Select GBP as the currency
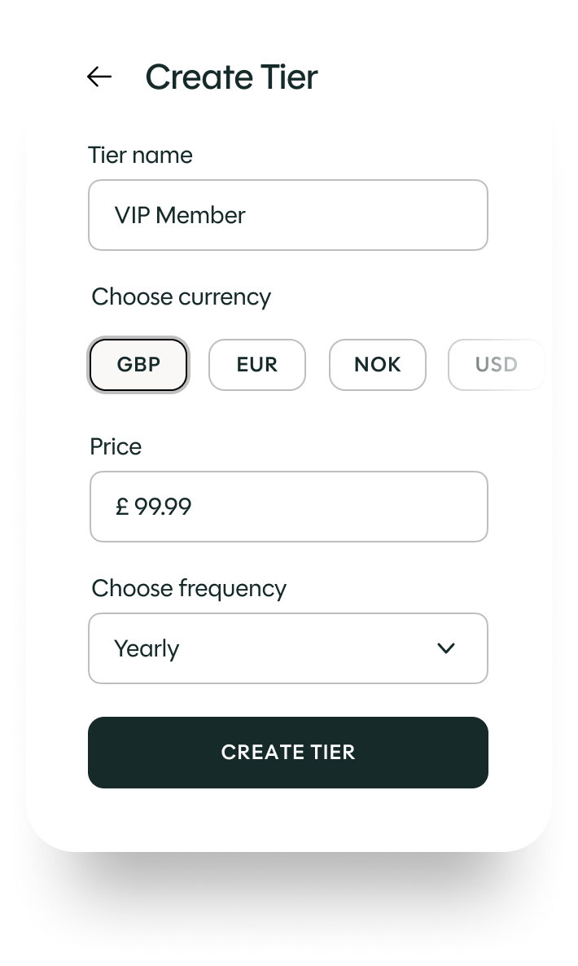The image size is (578, 966). click(138, 364)
